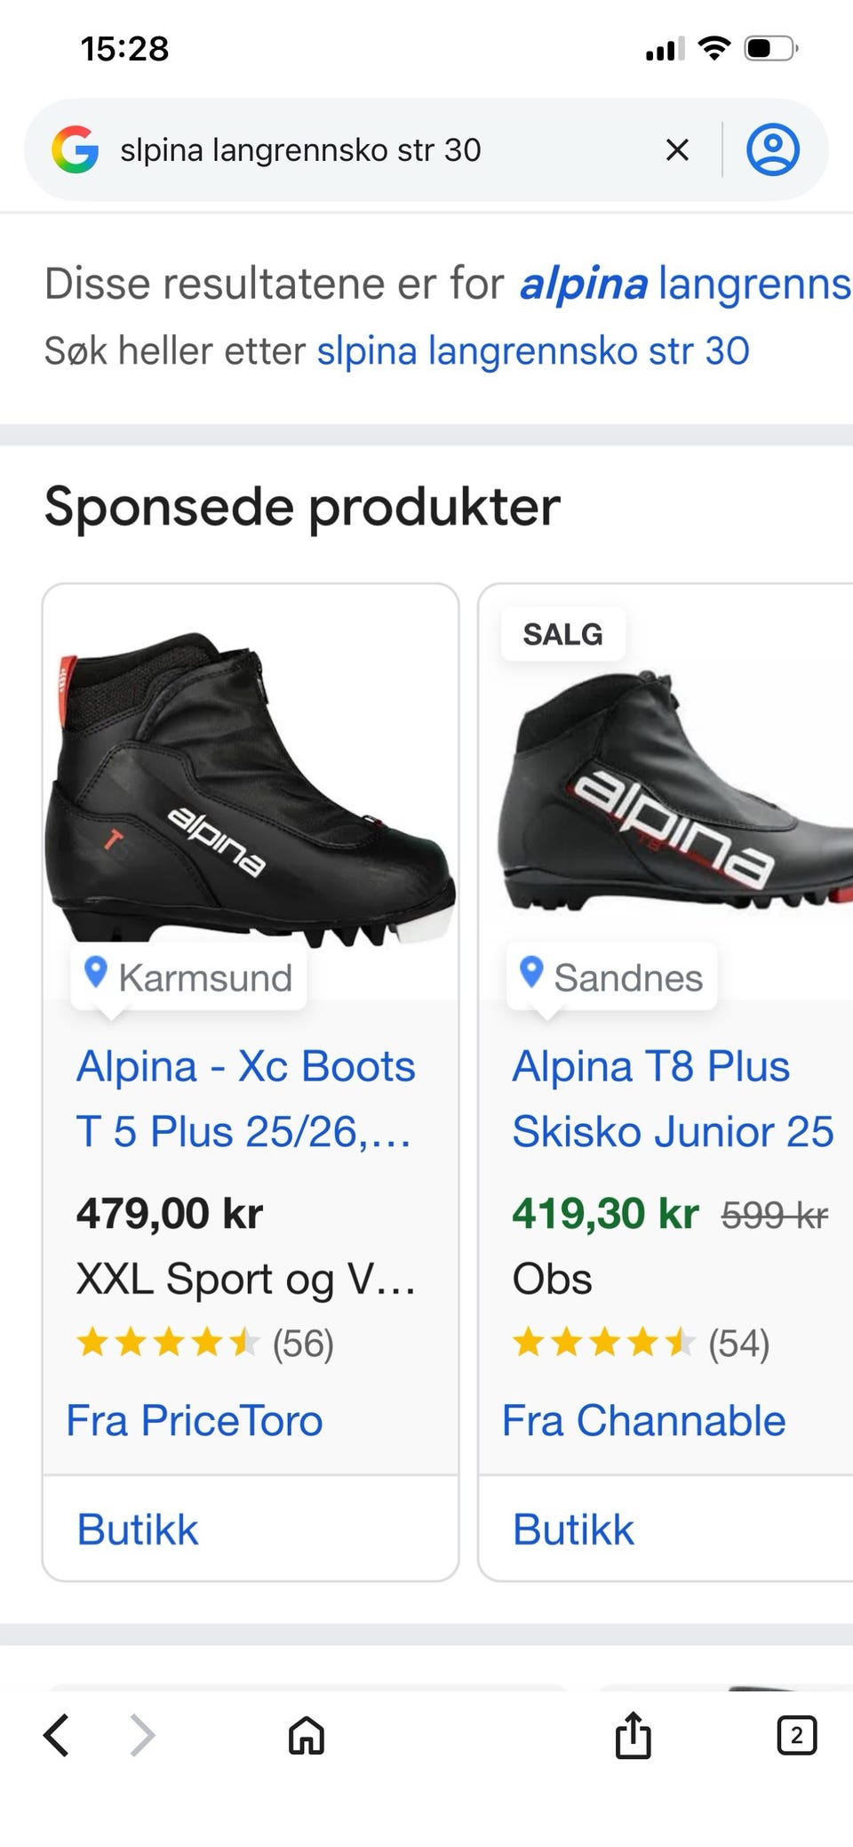The width and height of the screenshot is (853, 1847).
Task: Tap Butikk under the XXL Sport product
Action: click(x=138, y=1530)
